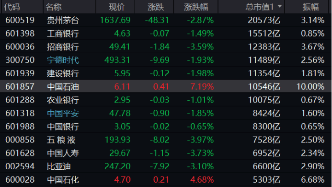
Task: Sort by the 现价 column header
Action: click(115, 7)
